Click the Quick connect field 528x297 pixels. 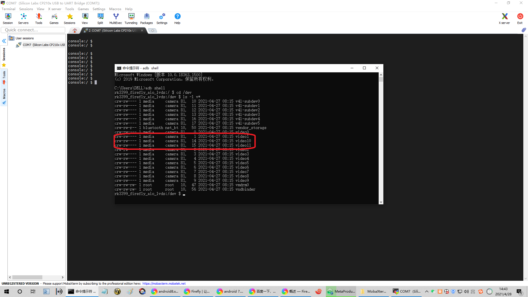point(33,30)
